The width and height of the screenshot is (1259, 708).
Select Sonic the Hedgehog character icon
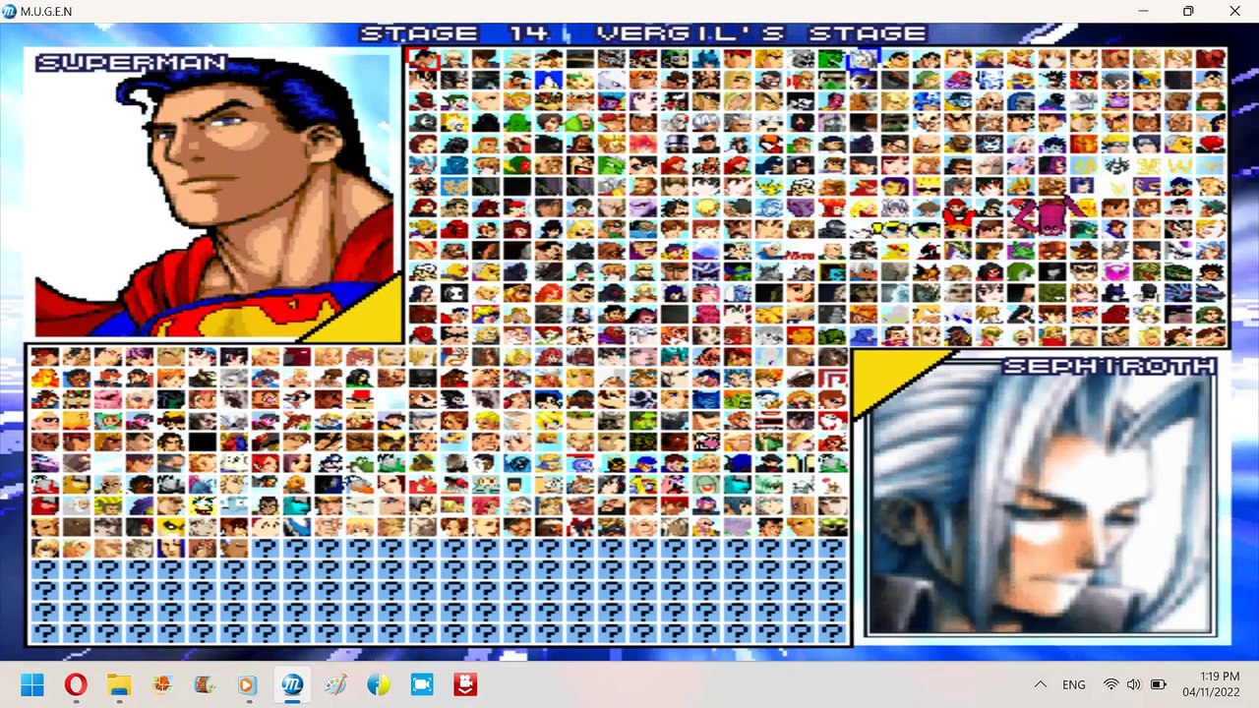pyautogui.click(x=549, y=80)
